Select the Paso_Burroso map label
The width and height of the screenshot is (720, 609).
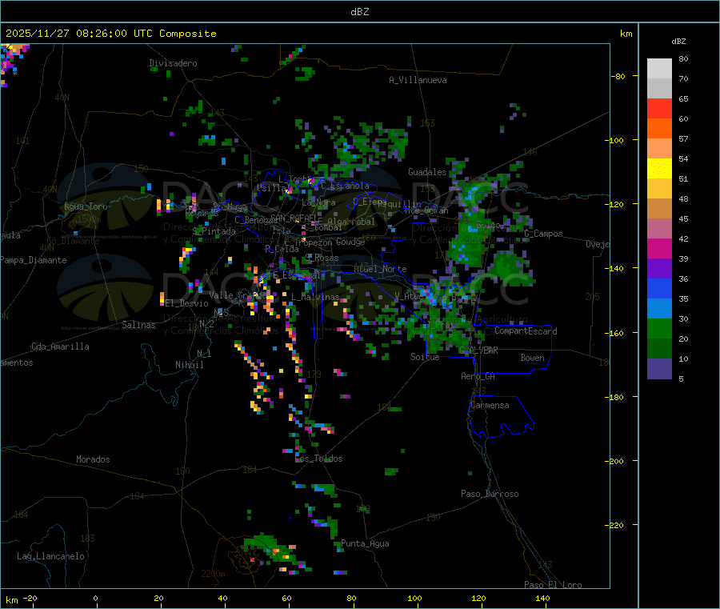[490, 494]
